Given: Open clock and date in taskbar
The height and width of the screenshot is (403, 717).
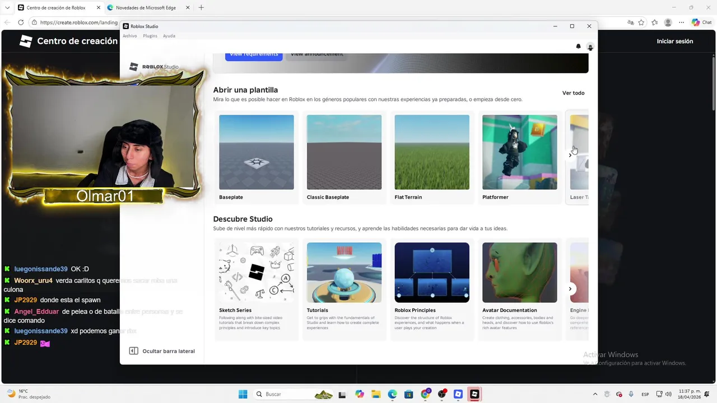Looking at the screenshot, I should 690,394.
